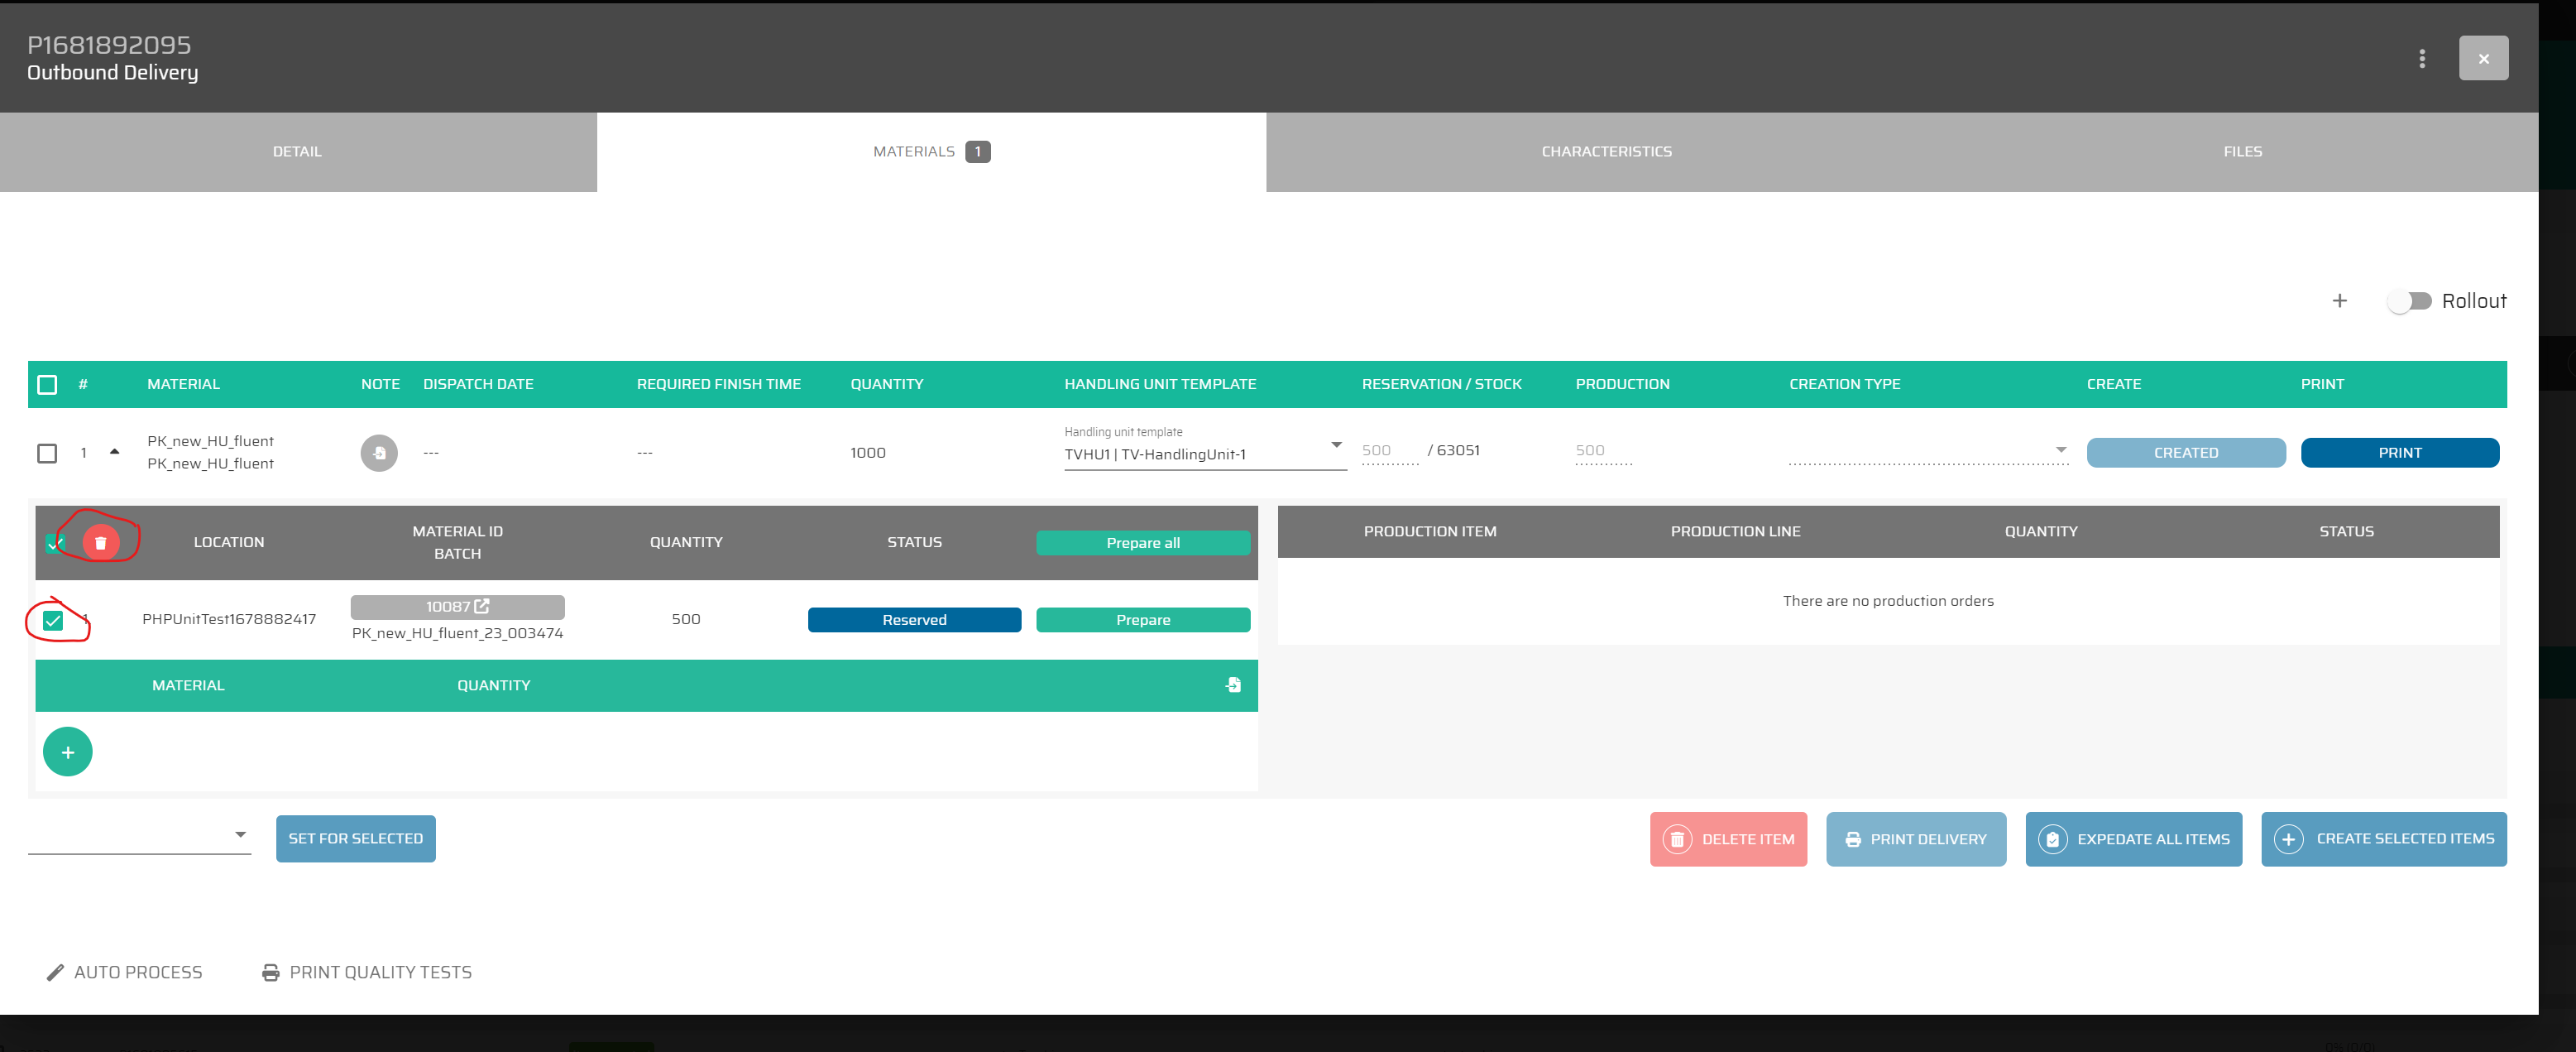Switch to the Detail tab
The width and height of the screenshot is (2576, 1052).
point(297,152)
